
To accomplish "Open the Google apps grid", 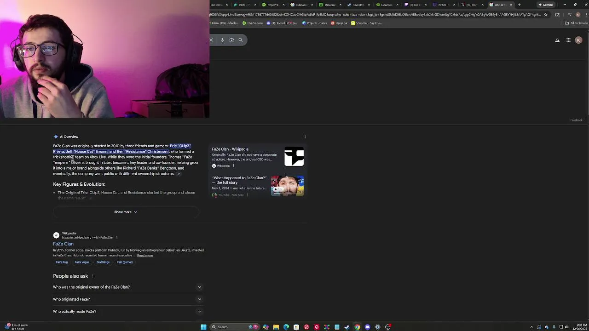I will [x=568, y=40].
